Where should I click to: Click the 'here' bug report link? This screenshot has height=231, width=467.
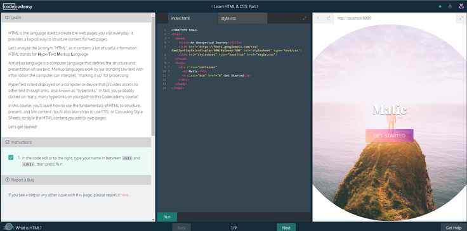pyautogui.click(x=124, y=195)
